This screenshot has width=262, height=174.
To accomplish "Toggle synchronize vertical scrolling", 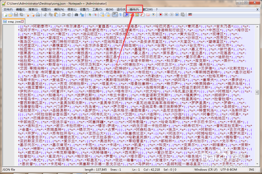I will 102,15.
